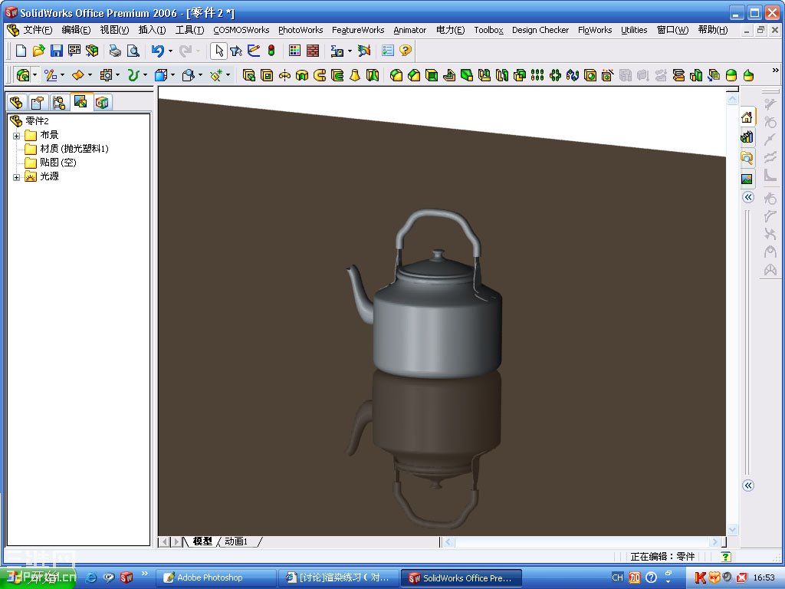The image size is (785, 589).
Task: Select the 零件2 root node
Action: coord(37,120)
